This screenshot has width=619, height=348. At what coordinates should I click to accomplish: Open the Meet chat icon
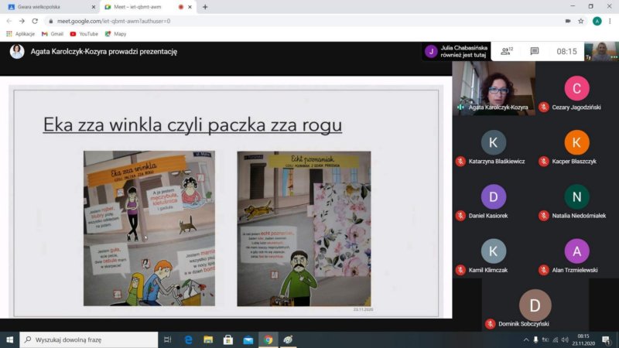tap(534, 51)
